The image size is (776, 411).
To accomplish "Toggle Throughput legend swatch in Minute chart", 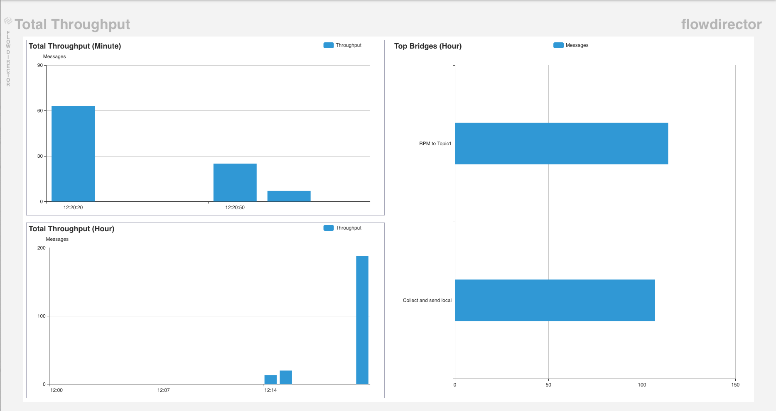I will tap(328, 45).
